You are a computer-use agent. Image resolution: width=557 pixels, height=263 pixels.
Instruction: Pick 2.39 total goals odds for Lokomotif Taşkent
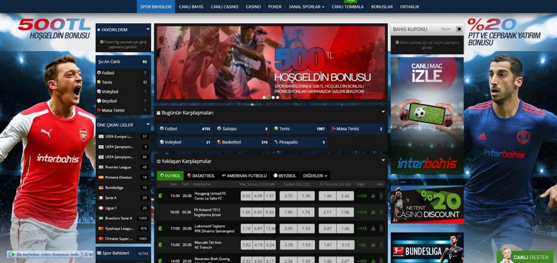tap(288, 229)
